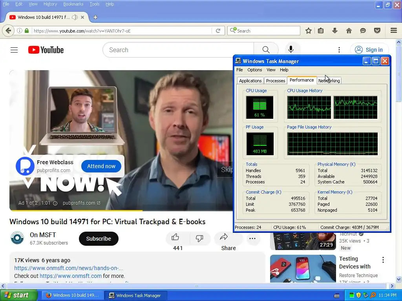Screen dimensions: 402x301
Task: Open the Pocket icon in toolbar
Action: 377,31
